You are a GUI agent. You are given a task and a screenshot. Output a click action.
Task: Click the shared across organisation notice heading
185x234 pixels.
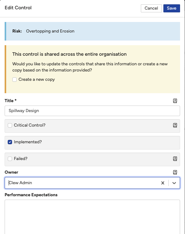click(69, 54)
